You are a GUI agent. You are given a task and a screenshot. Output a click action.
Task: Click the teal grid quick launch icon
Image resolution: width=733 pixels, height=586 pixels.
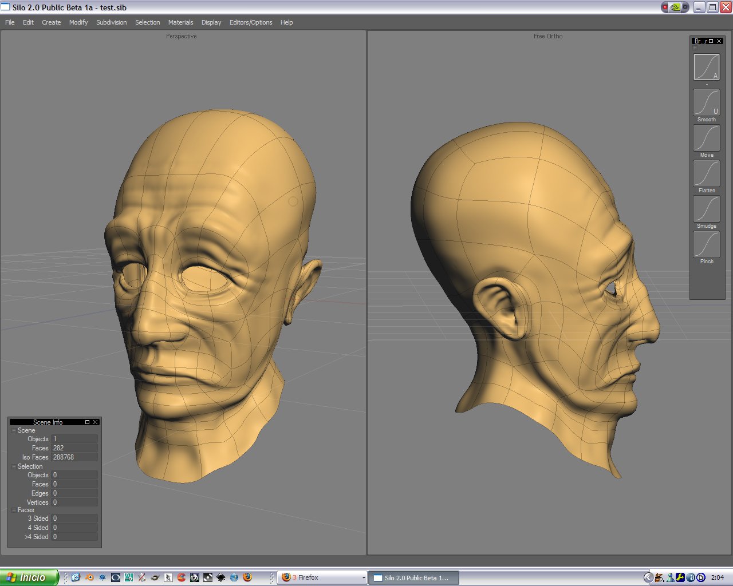click(x=129, y=577)
